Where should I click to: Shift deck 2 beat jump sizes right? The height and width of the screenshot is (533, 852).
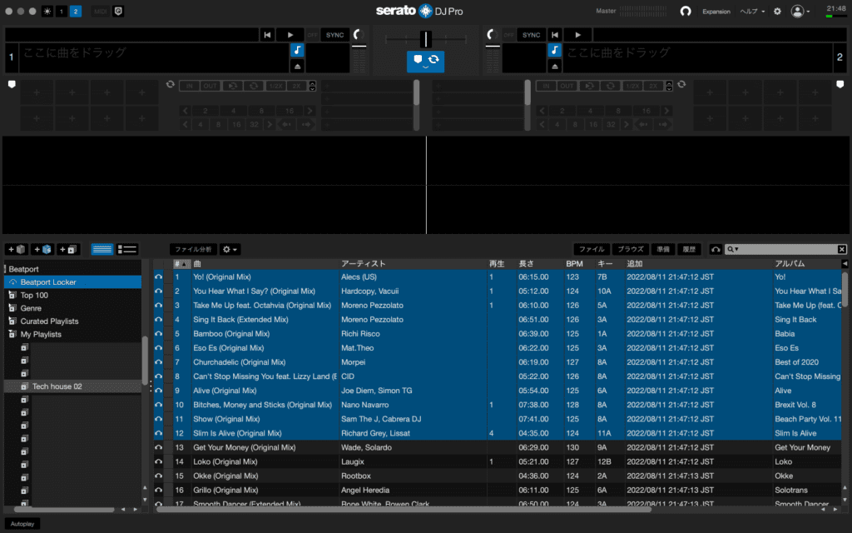626,125
